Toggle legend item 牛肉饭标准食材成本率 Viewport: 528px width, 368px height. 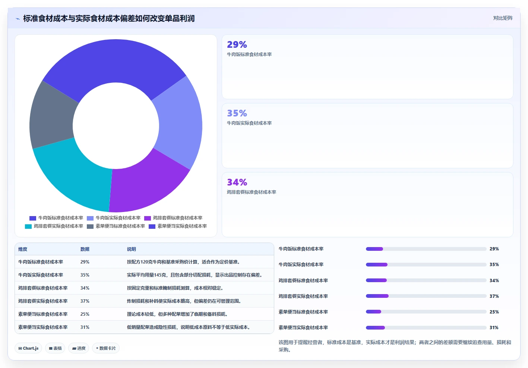tap(56, 218)
